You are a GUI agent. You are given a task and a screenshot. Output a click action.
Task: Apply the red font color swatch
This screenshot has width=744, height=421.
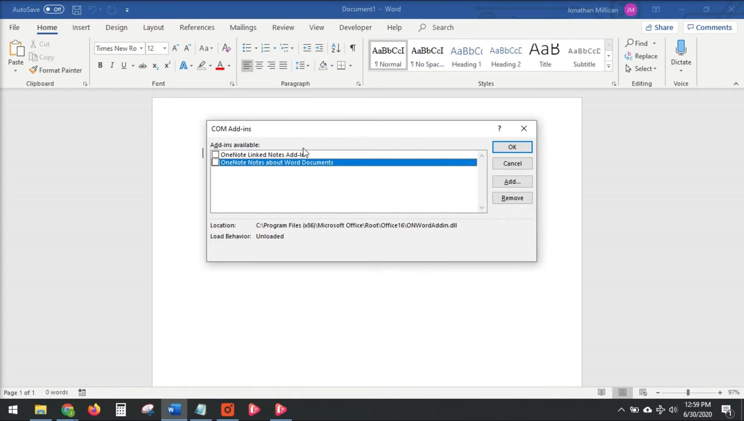[220, 65]
